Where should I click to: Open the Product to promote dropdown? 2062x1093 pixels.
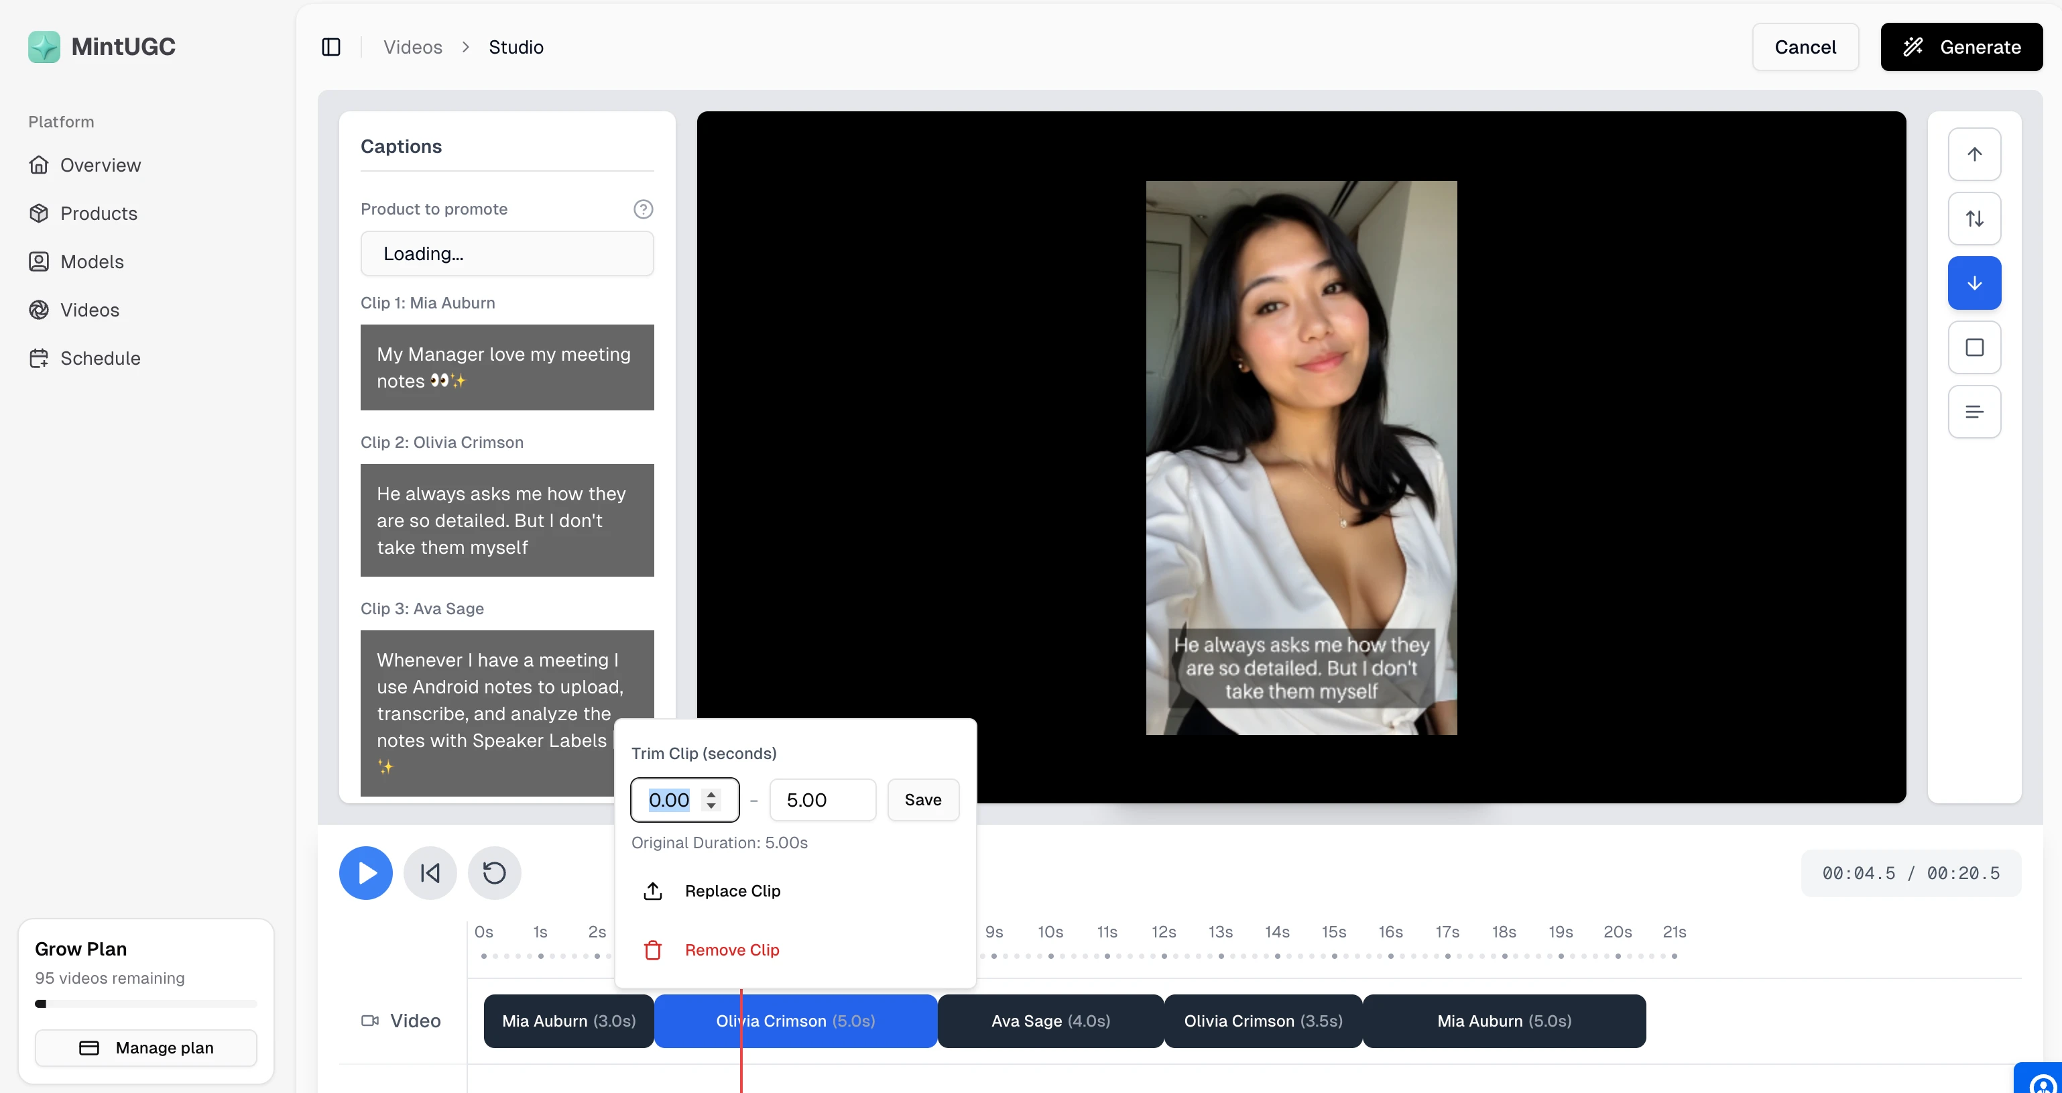coord(507,254)
